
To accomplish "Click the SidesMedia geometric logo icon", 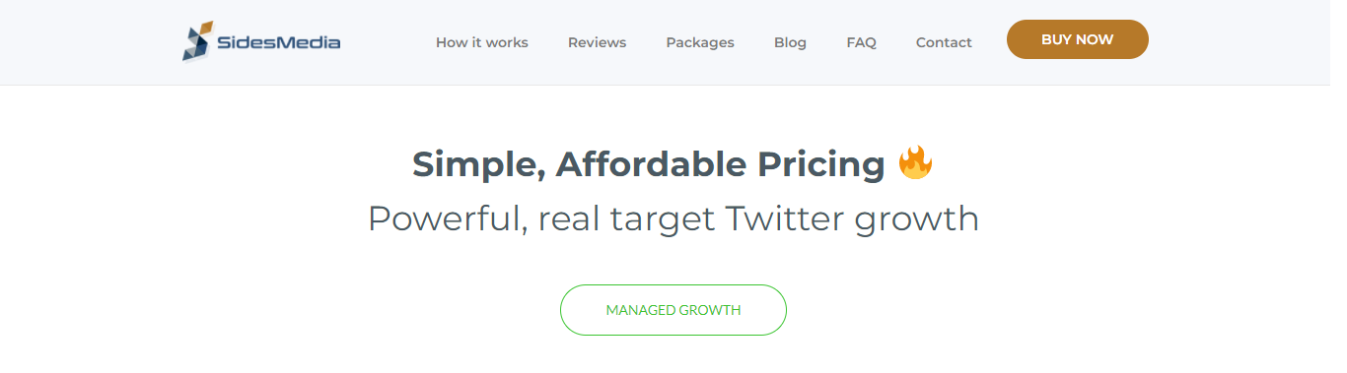I will 197,41.
